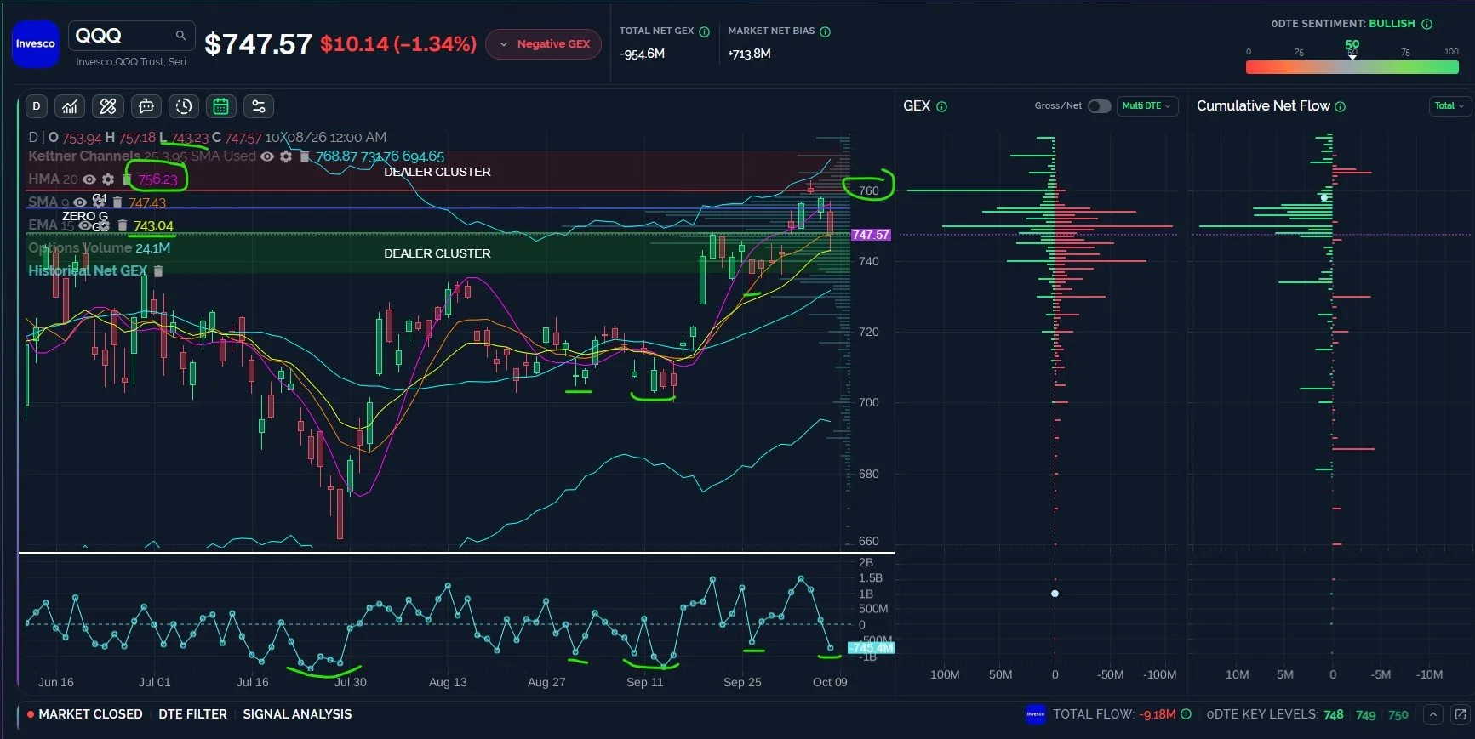
Task: Open the Multi DTE dropdown
Action: click(x=1146, y=106)
